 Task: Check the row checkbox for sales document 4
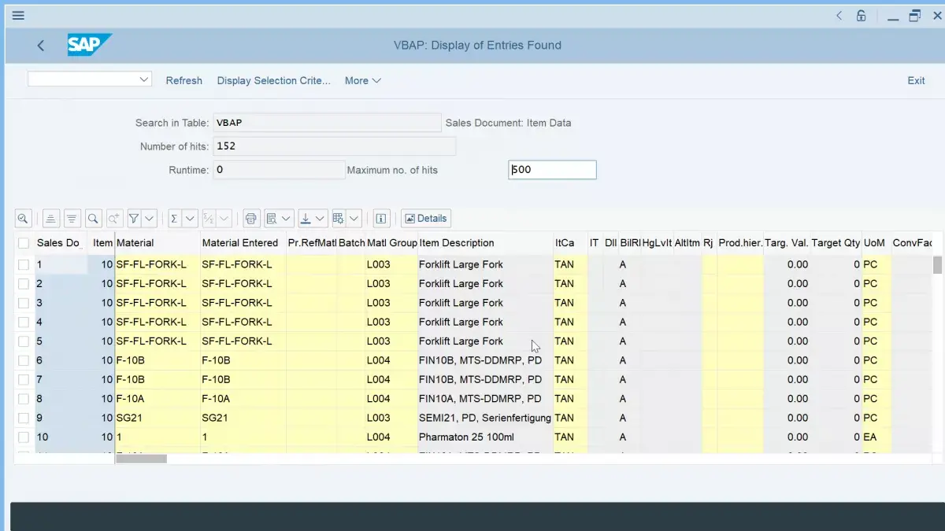[24, 322]
